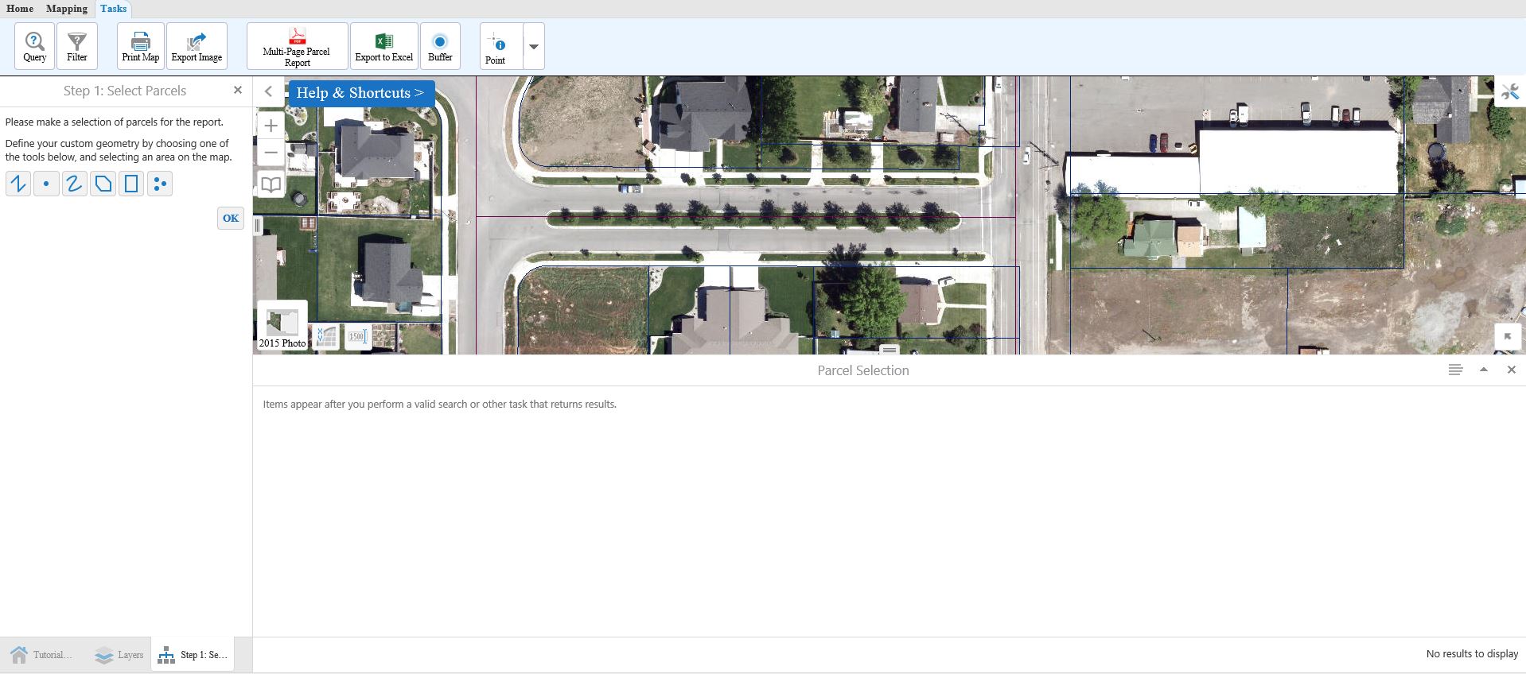Open the Filter tool
This screenshot has height=674, width=1526.
click(x=77, y=46)
